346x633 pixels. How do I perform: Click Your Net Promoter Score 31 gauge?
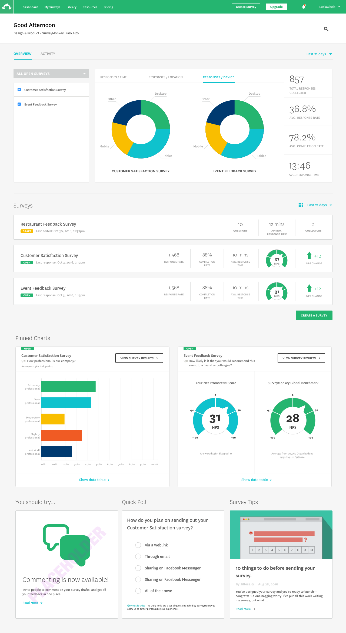(x=215, y=417)
